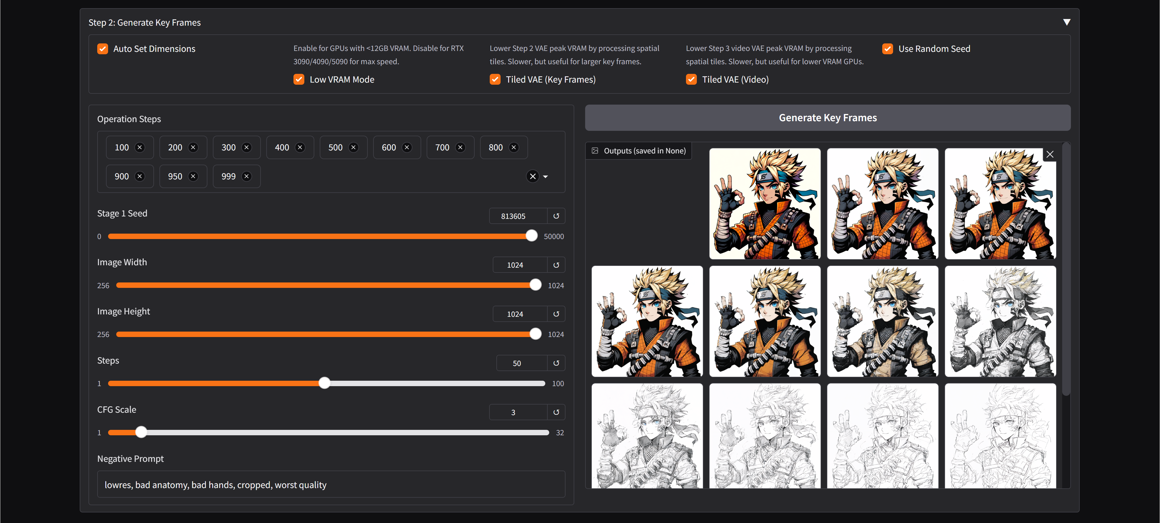Image resolution: width=1160 pixels, height=523 pixels.
Task: Remove the 200 operation step tag
Action: point(193,147)
